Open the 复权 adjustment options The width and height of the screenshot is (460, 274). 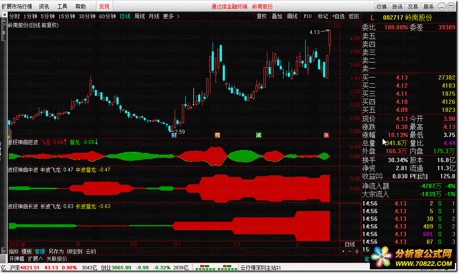[262, 17]
